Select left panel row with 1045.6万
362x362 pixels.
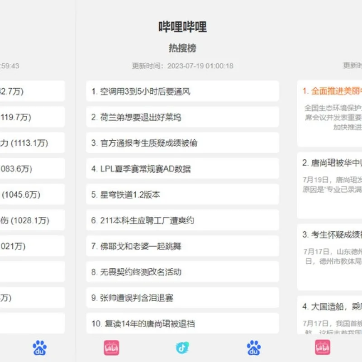[32, 195]
